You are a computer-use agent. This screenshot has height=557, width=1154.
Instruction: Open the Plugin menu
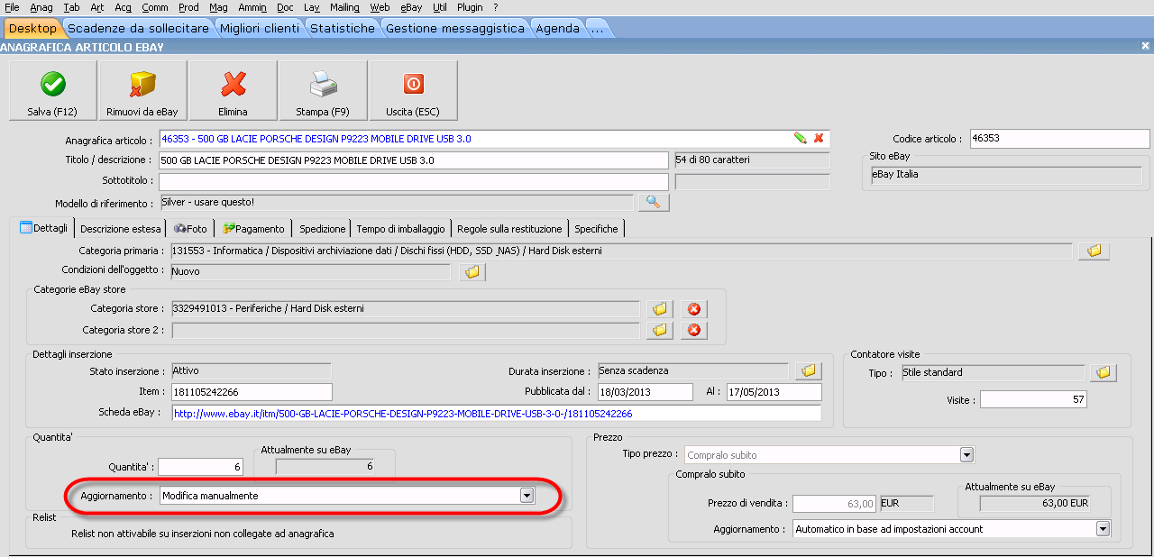470,7
